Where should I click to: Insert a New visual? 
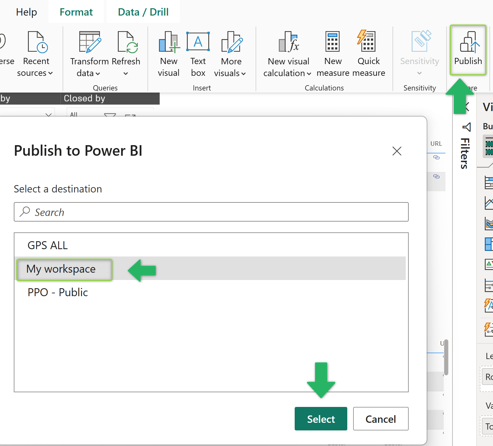[168, 54]
